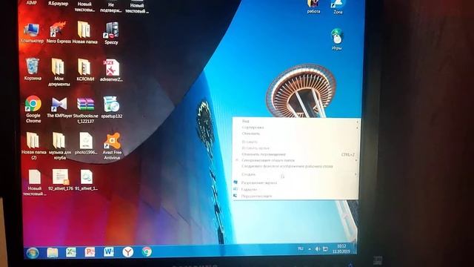Open Word from the taskbar
This screenshot has width=474, height=267.
tap(109, 252)
